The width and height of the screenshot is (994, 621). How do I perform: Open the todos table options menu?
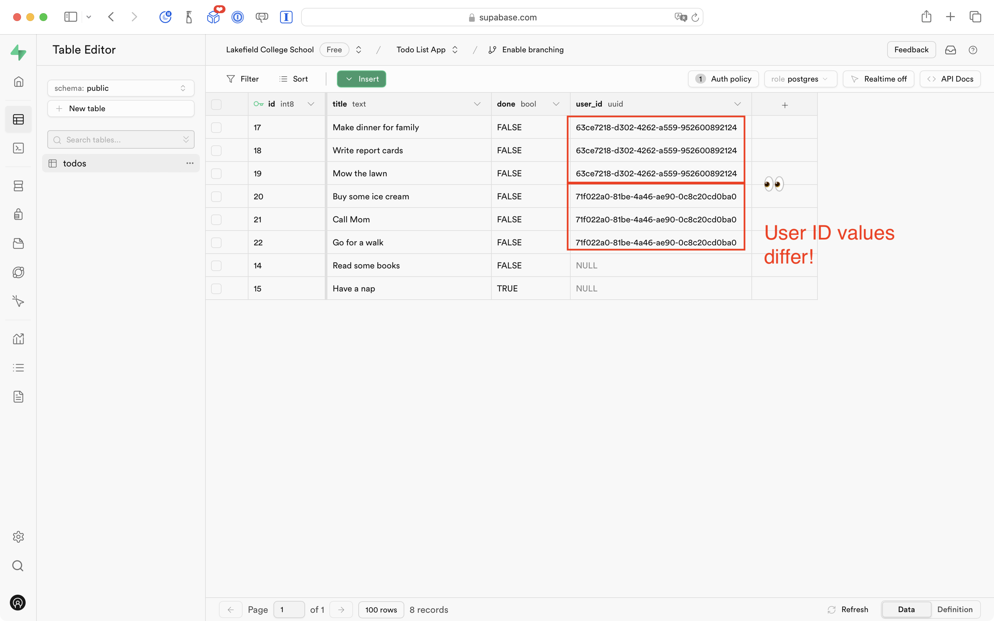[x=190, y=163]
